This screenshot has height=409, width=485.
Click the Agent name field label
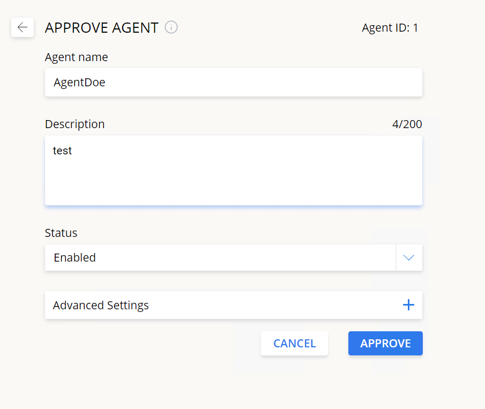click(x=76, y=57)
